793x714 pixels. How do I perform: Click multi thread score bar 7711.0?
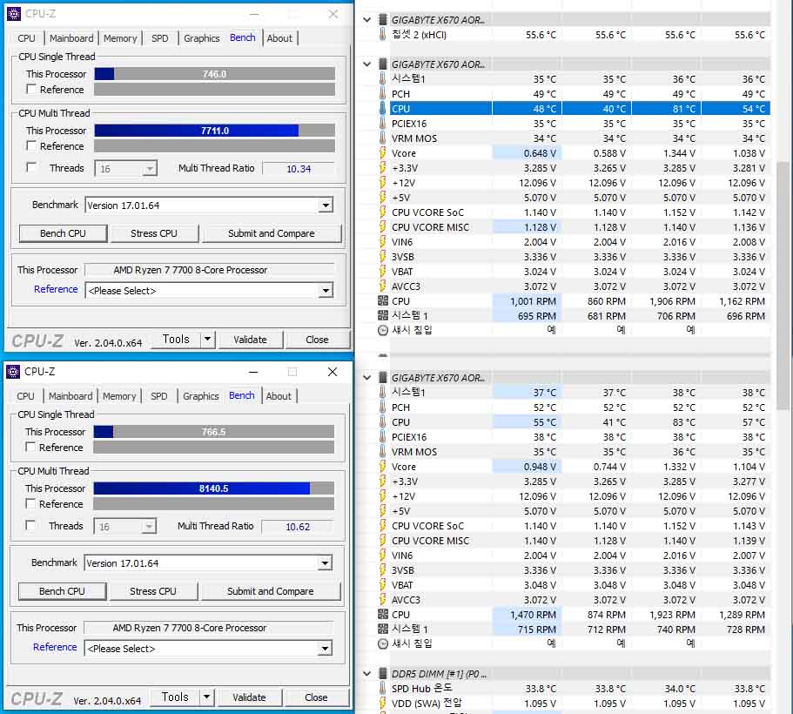tap(214, 131)
